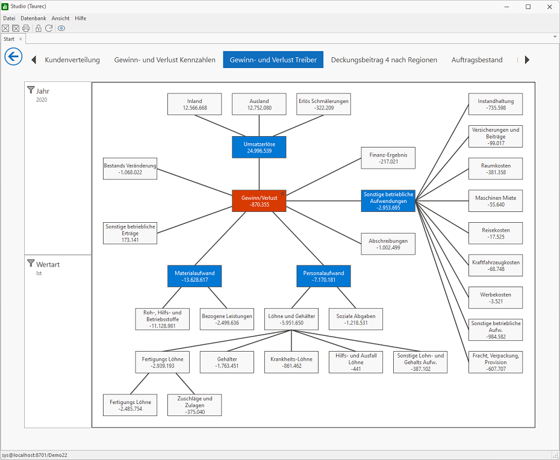Open the Ansicht menu
The image size is (560, 460).
point(60,18)
